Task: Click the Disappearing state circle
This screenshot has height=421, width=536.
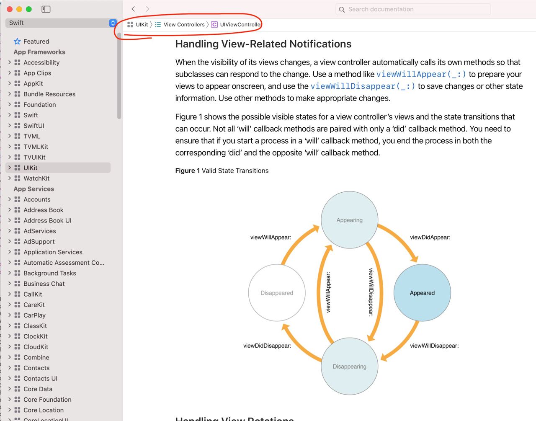Action: [350, 366]
